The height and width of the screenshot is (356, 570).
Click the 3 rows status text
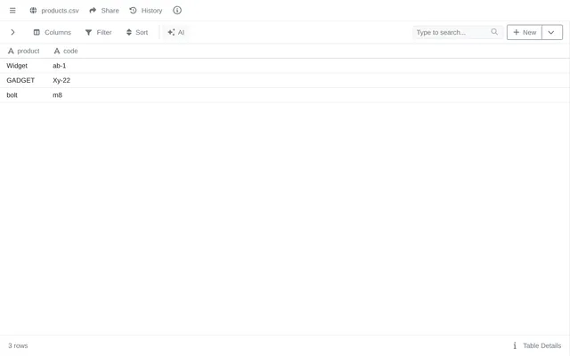(18, 345)
